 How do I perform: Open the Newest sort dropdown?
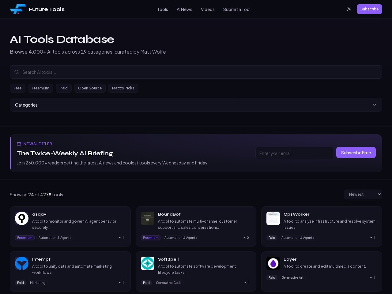[x=363, y=194]
